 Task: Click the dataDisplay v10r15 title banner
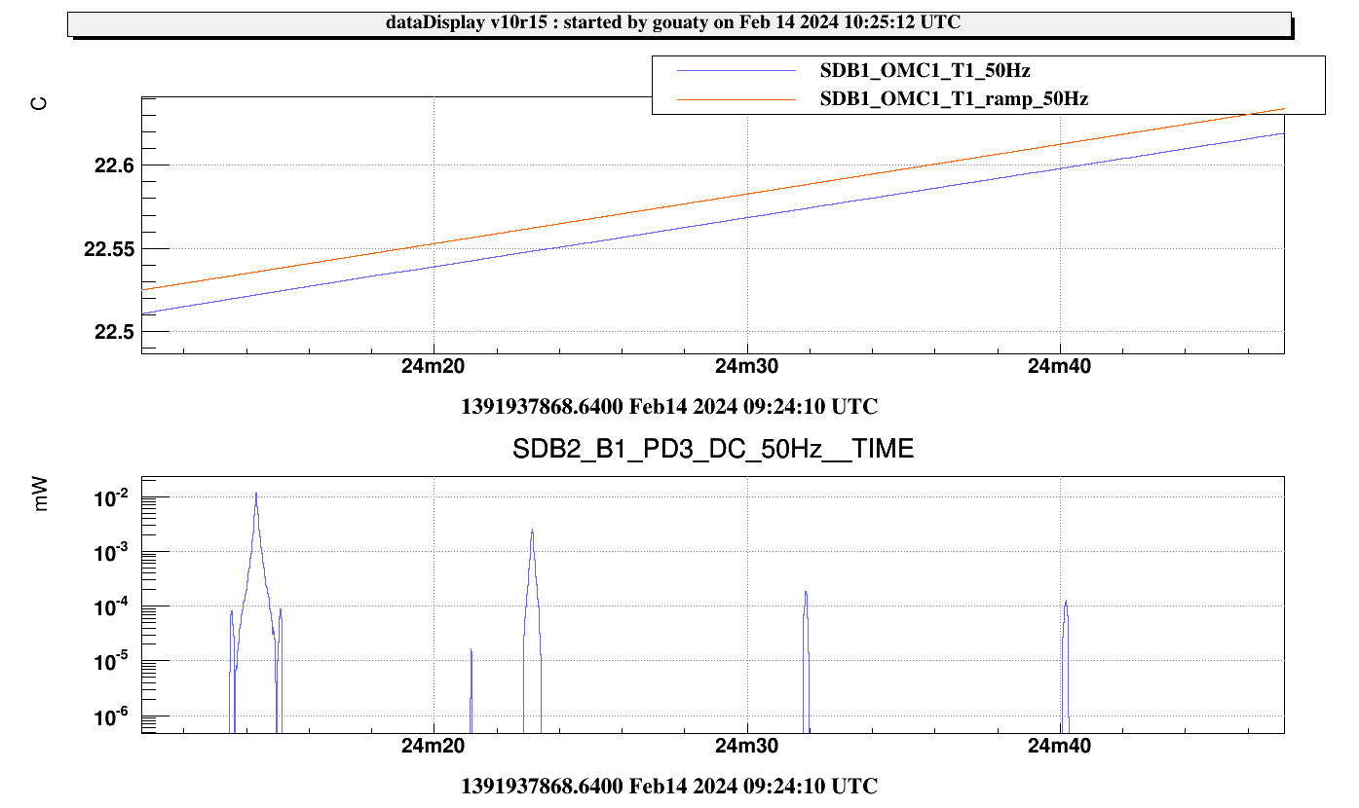point(679,23)
